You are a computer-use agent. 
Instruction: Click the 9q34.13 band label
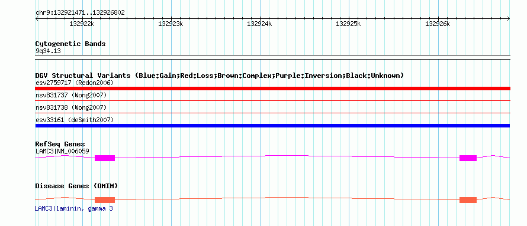click(48, 51)
